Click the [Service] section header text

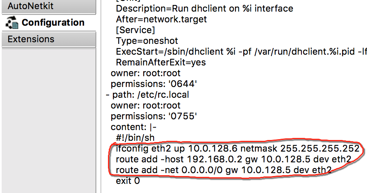[x=135, y=30]
